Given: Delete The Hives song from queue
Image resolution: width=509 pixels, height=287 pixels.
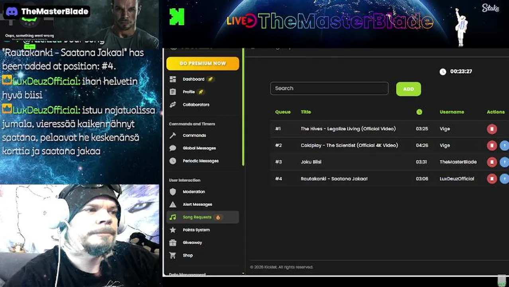Looking at the screenshot, I should [x=492, y=129].
